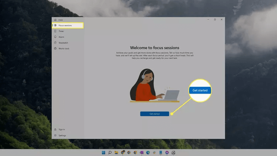The width and height of the screenshot is (277, 156).
Task: Click the Focus sessions icon
Action: (x=55, y=26)
